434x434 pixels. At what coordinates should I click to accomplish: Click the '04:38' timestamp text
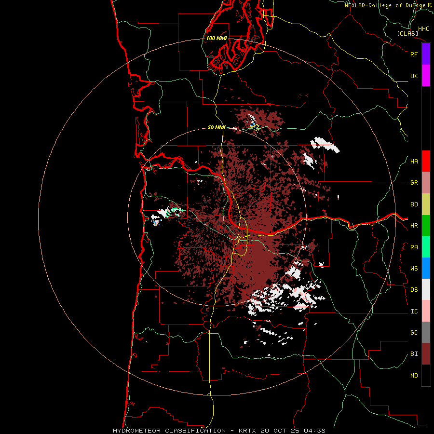coord(314,431)
